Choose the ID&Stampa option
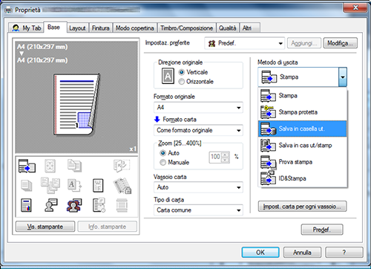This screenshot has width=371, height=269. (303, 178)
